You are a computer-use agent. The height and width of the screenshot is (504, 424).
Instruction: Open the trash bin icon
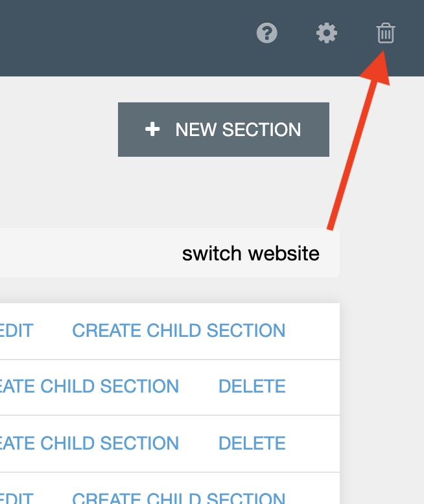pos(386,33)
